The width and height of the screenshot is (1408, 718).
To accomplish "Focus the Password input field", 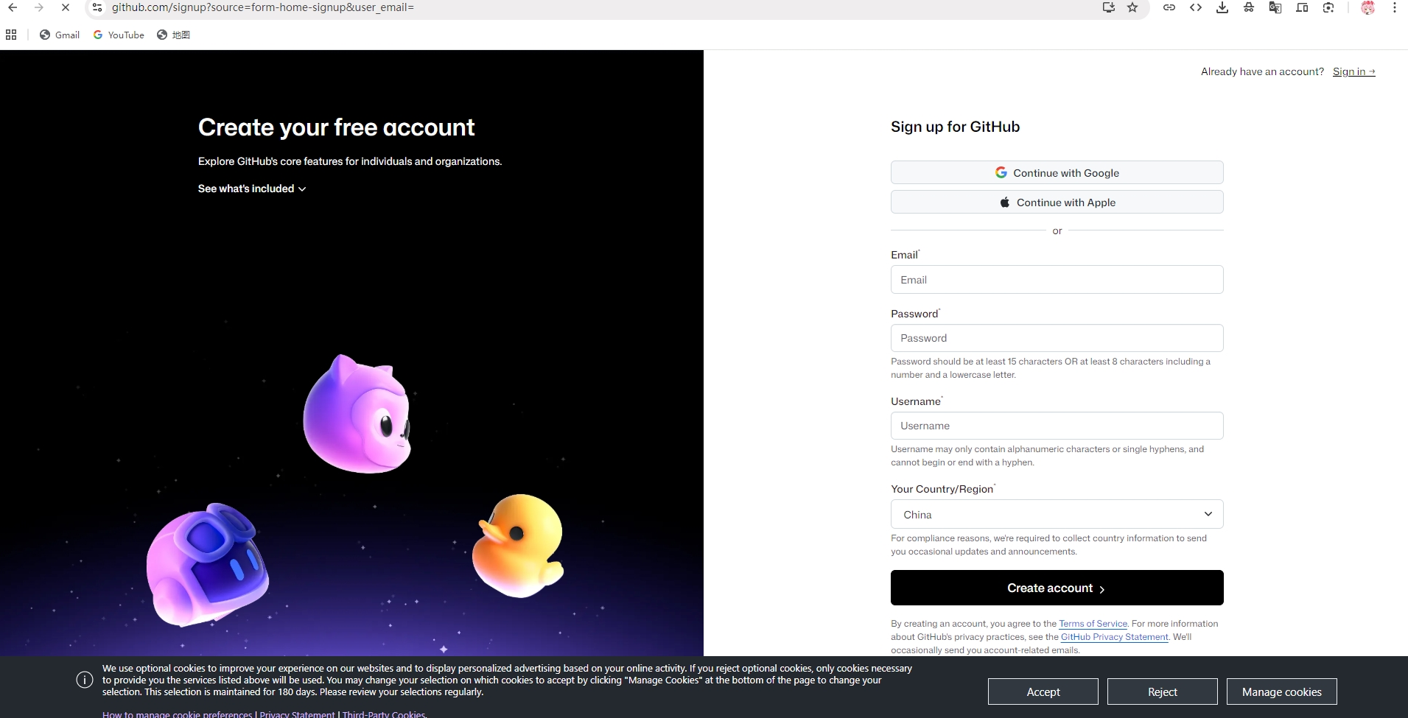I will click(1057, 338).
